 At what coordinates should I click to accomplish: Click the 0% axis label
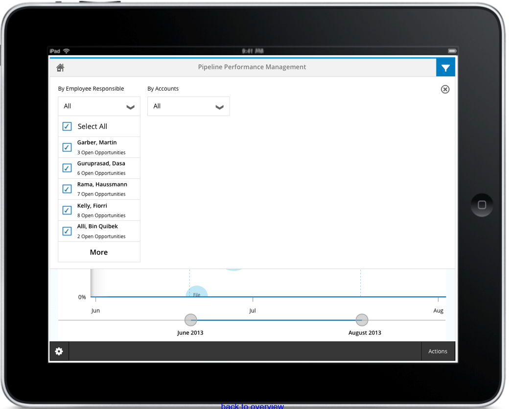tap(82, 297)
